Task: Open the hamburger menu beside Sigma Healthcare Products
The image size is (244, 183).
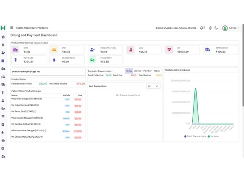Action: point(12,28)
